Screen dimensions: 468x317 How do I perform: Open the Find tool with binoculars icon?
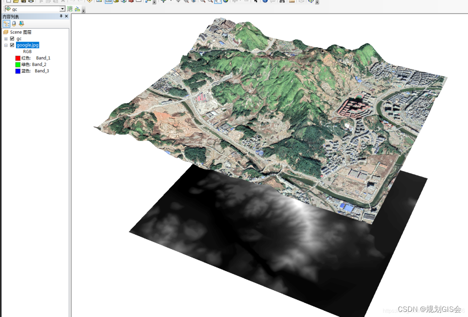tap(283, 2)
